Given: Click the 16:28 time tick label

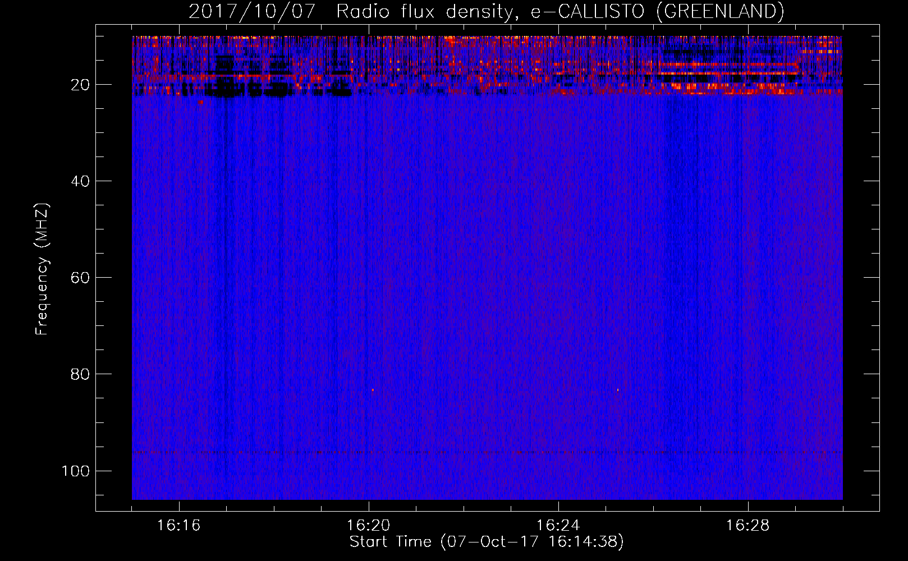Looking at the screenshot, I should pos(748,526).
